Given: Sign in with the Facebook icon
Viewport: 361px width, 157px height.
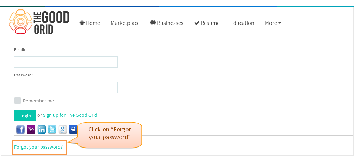Looking at the screenshot, I should coord(20,130).
